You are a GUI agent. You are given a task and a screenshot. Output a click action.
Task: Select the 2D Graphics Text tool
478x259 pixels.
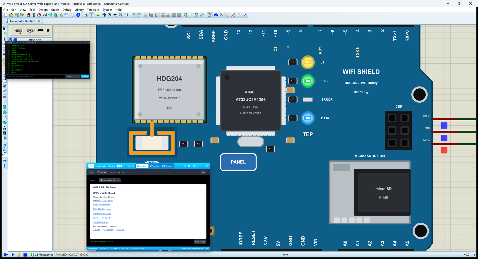tap(5, 128)
